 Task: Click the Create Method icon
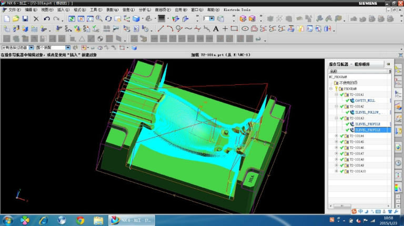[x=34, y=29]
